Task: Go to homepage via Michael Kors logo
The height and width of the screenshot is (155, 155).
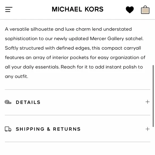Action: [77, 9]
